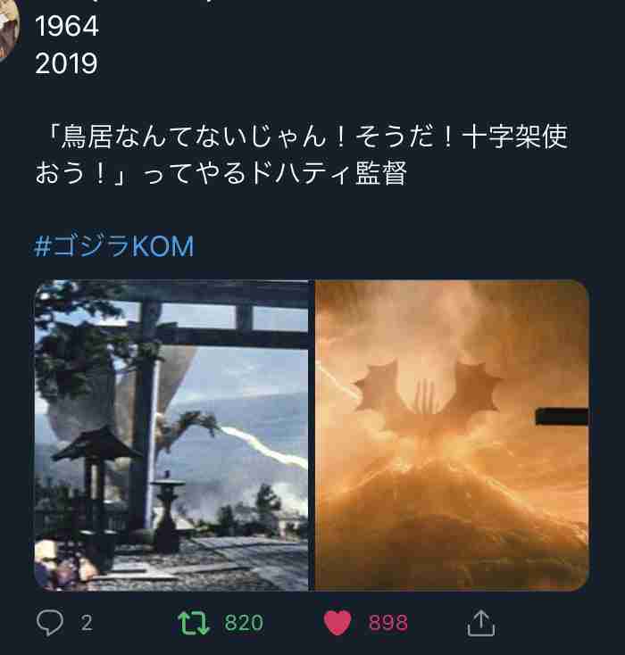The image size is (625, 655).
Task: Click the 2019 line of the tweet
Action: (x=66, y=63)
